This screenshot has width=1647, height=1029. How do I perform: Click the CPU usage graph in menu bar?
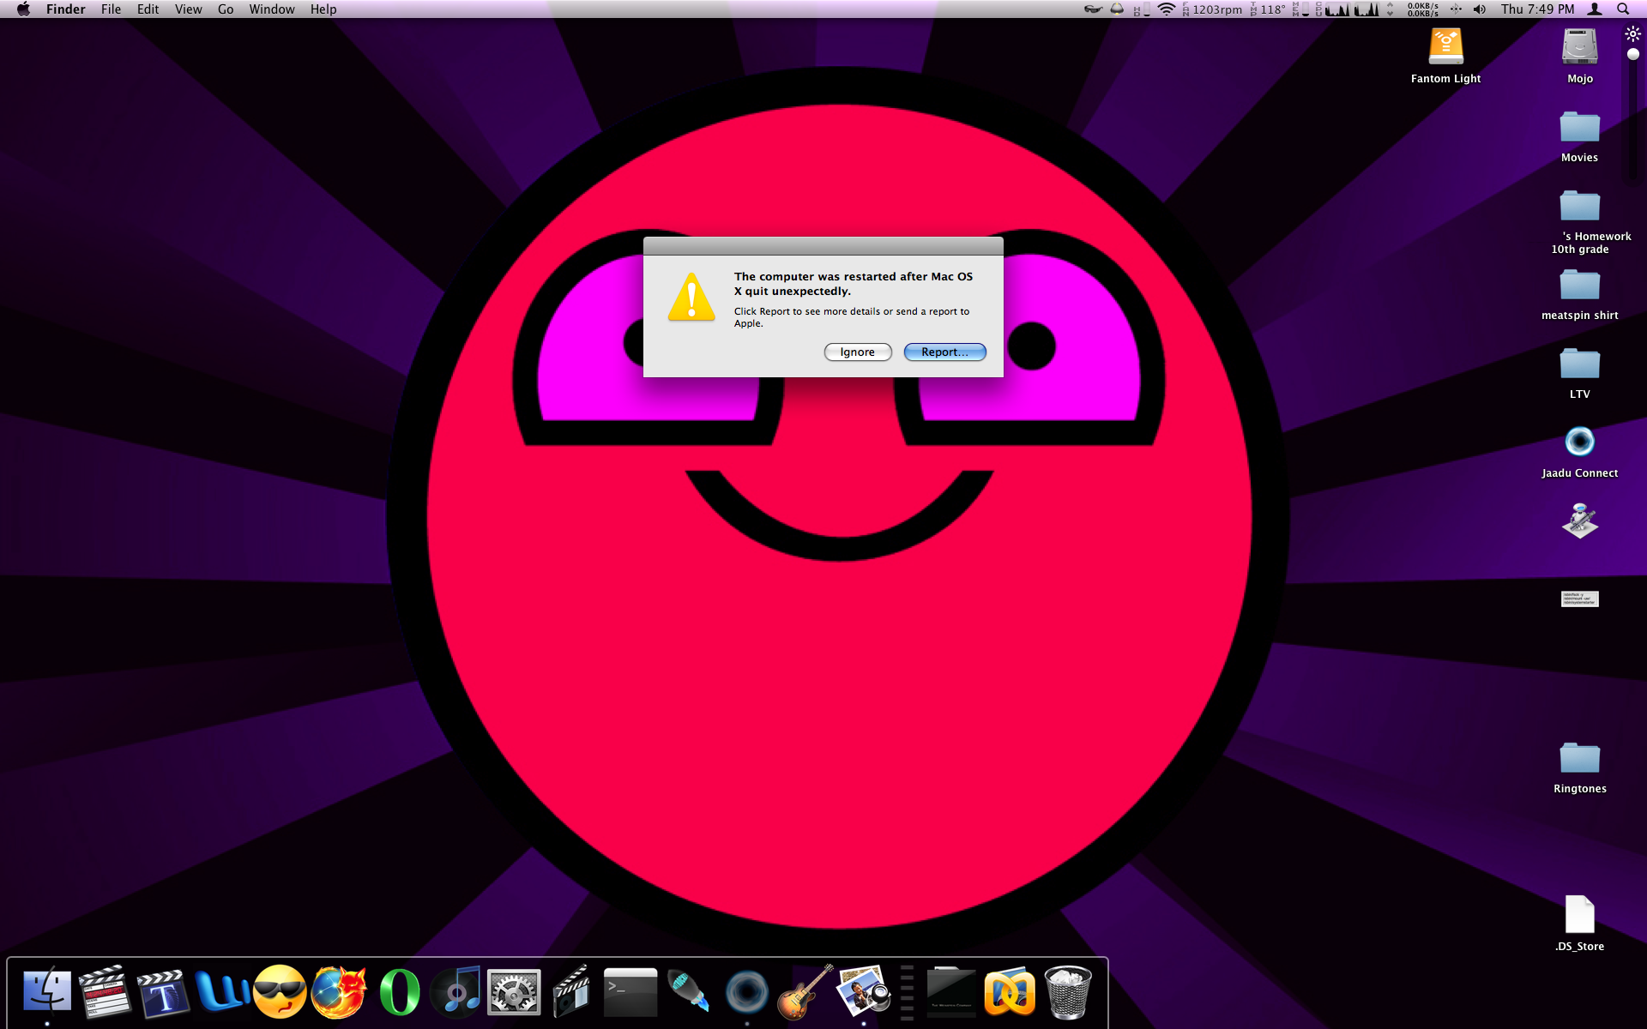[1351, 9]
